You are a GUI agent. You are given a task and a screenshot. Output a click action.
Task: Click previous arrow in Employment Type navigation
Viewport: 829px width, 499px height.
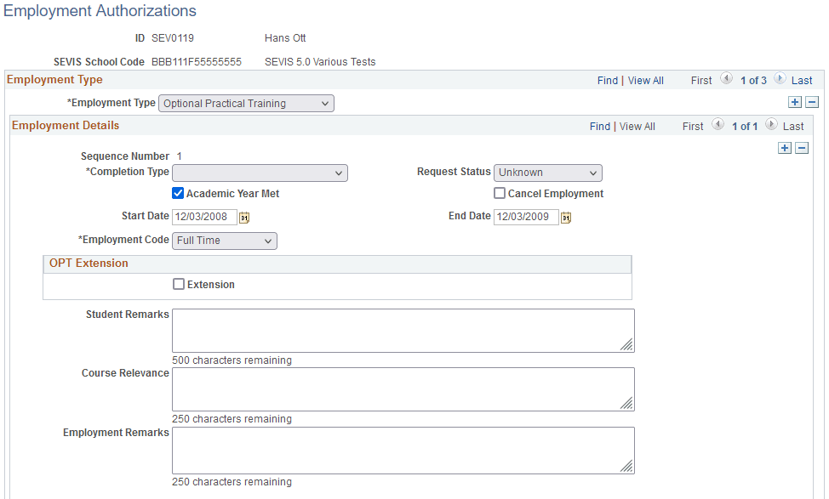pos(726,78)
